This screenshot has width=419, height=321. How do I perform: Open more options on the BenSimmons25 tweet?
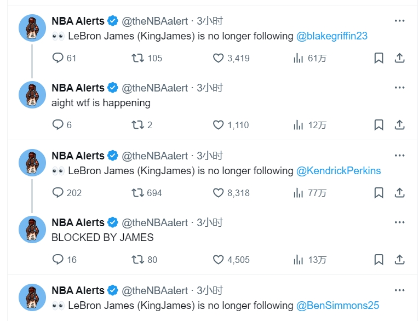tap(400, 290)
